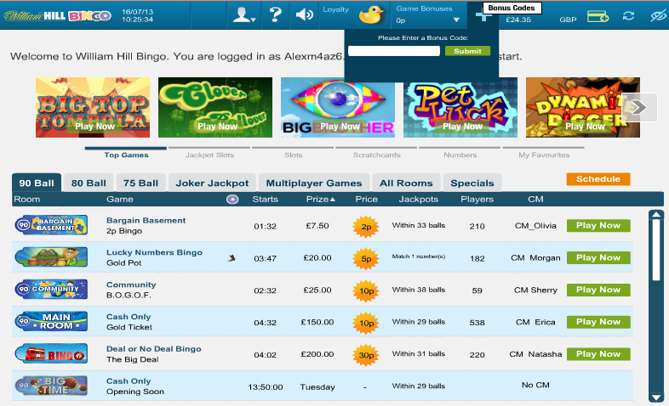Submit the bonus code

pos(467,51)
